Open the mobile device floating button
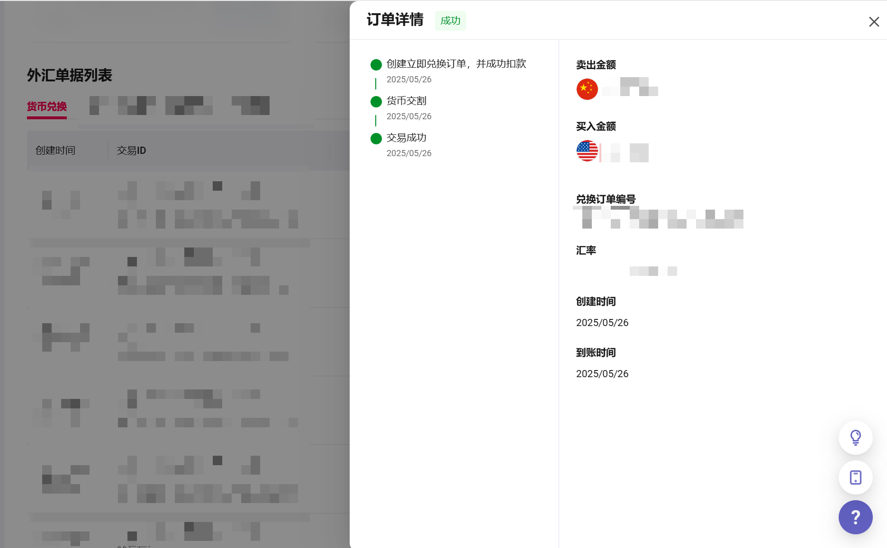The height and width of the screenshot is (548, 887). pyautogui.click(x=855, y=477)
